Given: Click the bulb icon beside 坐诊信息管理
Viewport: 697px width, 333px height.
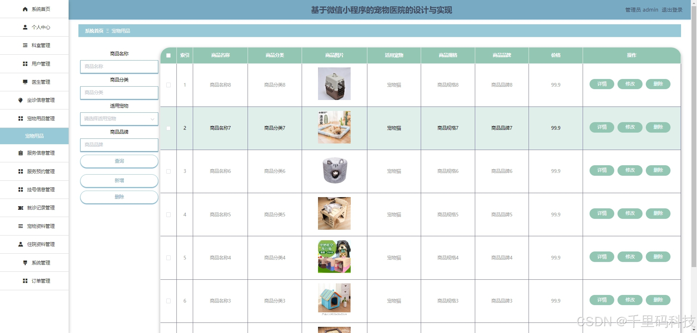Looking at the screenshot, I should (x=20, y=100).
